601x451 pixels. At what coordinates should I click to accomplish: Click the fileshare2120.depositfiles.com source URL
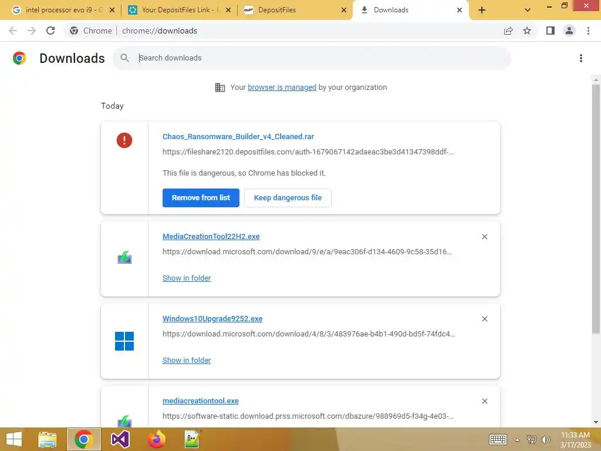click(308, 152)
